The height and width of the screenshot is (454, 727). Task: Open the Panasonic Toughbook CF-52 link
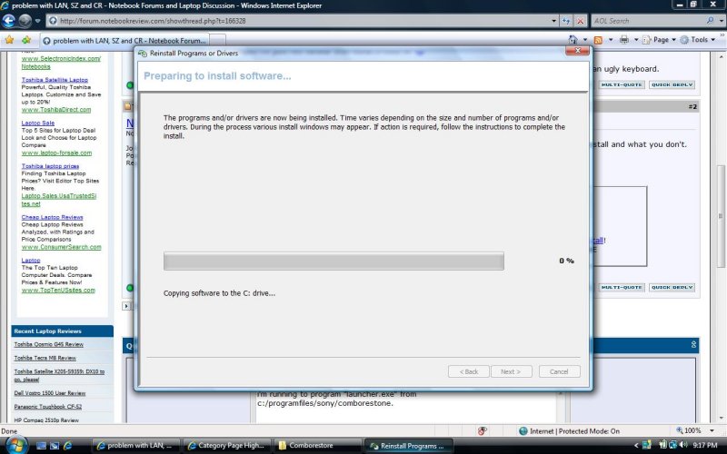coord(48,407)
